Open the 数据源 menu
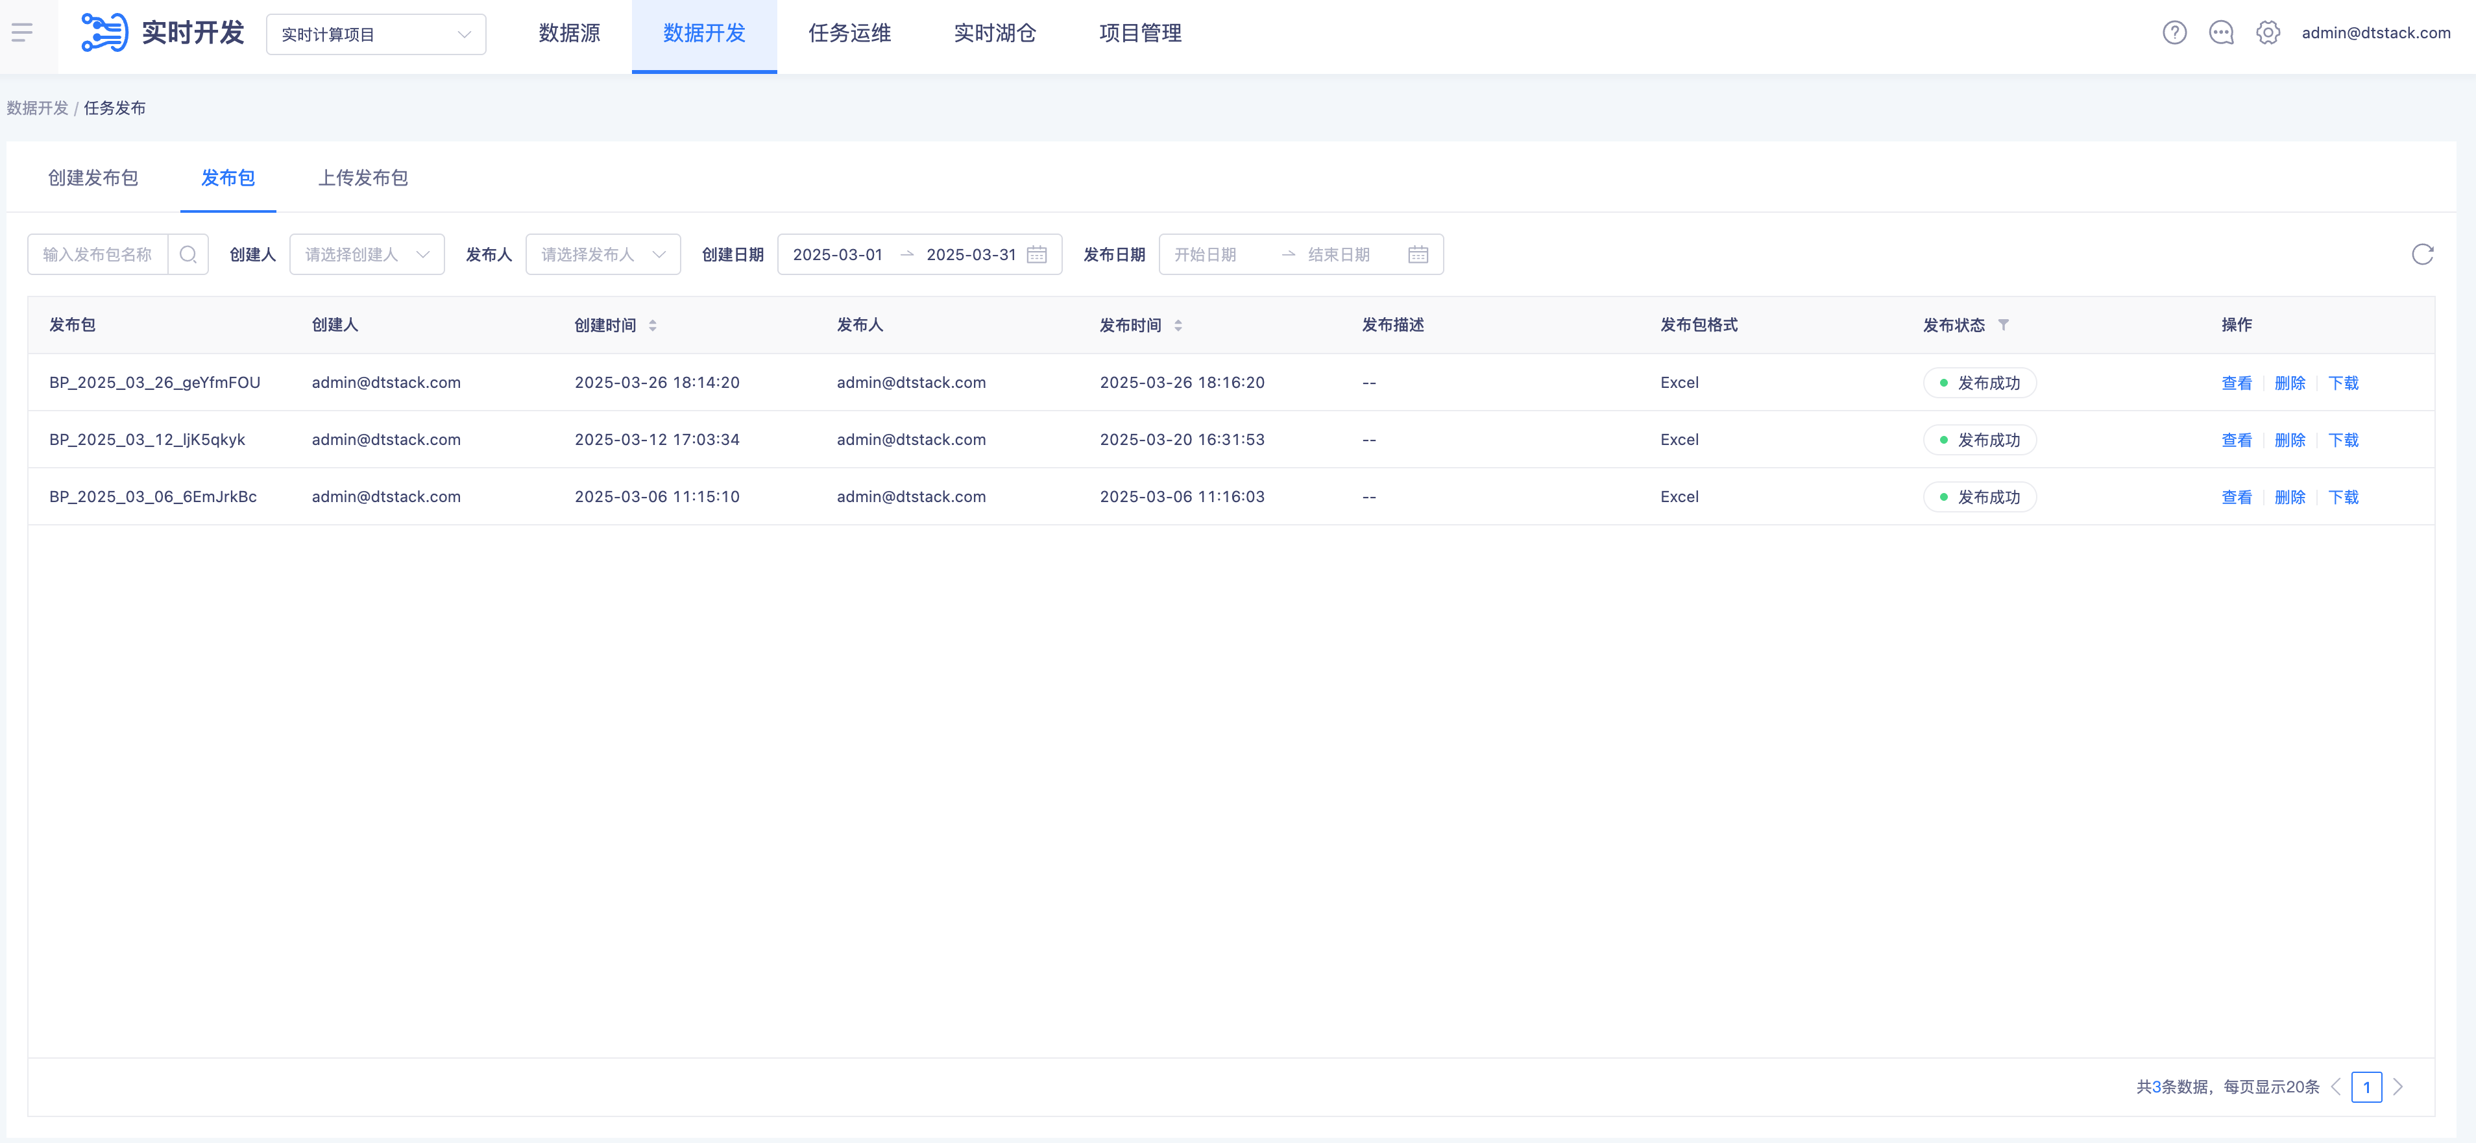This screenshot has height=1143, width=2476. pyautogui.click(x=569, y=34)
